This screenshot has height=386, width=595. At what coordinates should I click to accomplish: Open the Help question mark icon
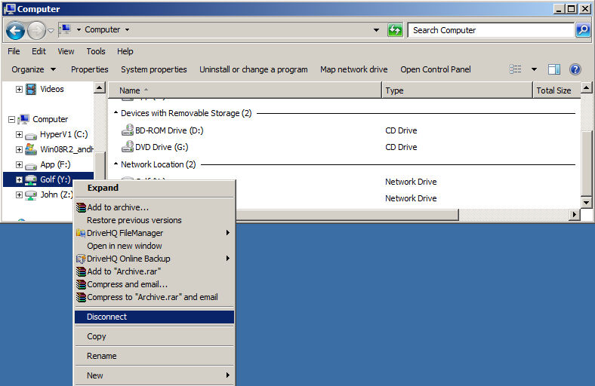point(575,69)
